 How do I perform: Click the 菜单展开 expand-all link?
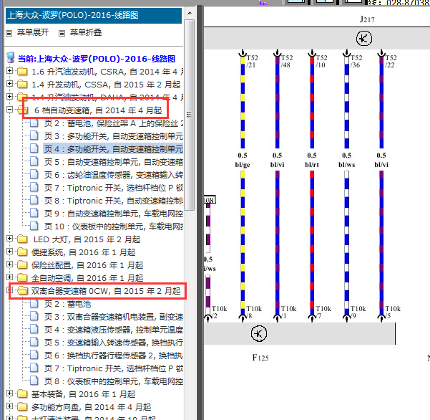coord(33,32)
